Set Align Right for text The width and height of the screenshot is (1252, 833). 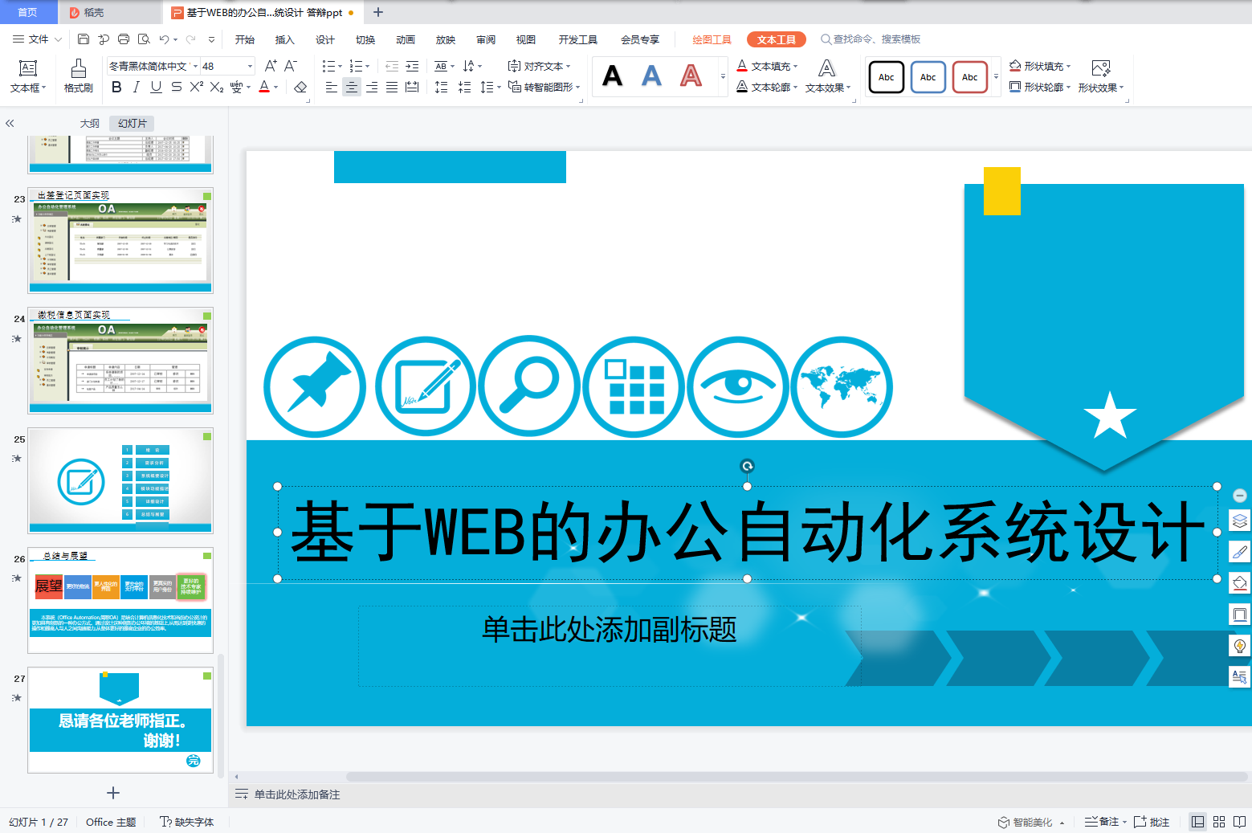click(372, 87)
